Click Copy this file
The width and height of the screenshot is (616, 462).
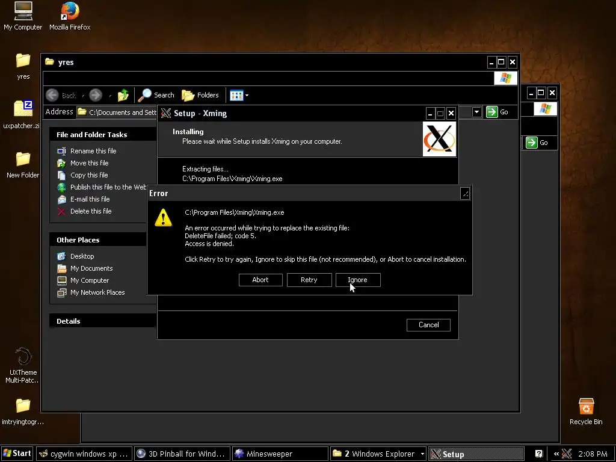[x=89, y=175]
